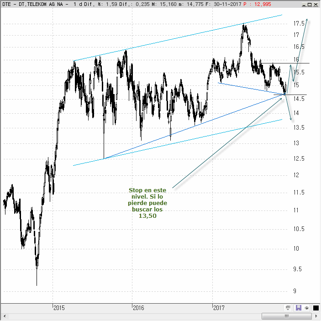Click the 17.5 price axis label
321x321 pixels.
pos(299,24)
